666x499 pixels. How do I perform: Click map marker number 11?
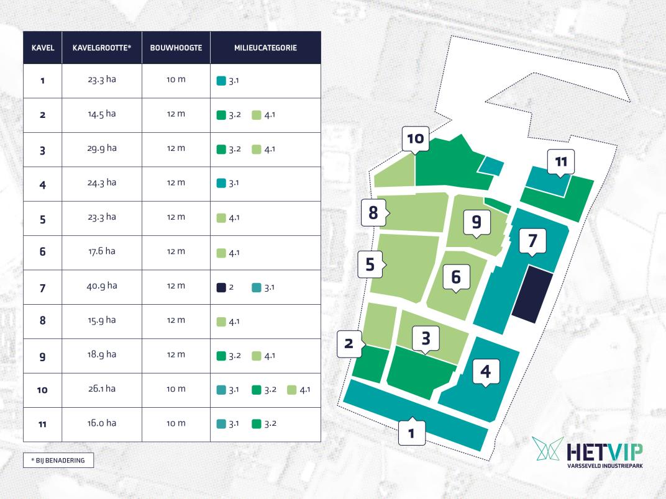561,162
